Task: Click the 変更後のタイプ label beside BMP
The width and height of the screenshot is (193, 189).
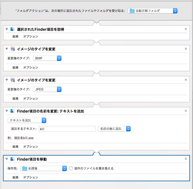Action: coord(18,58)
